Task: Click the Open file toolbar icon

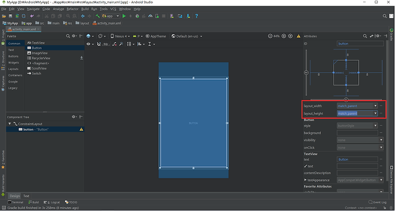Action: 4,16
